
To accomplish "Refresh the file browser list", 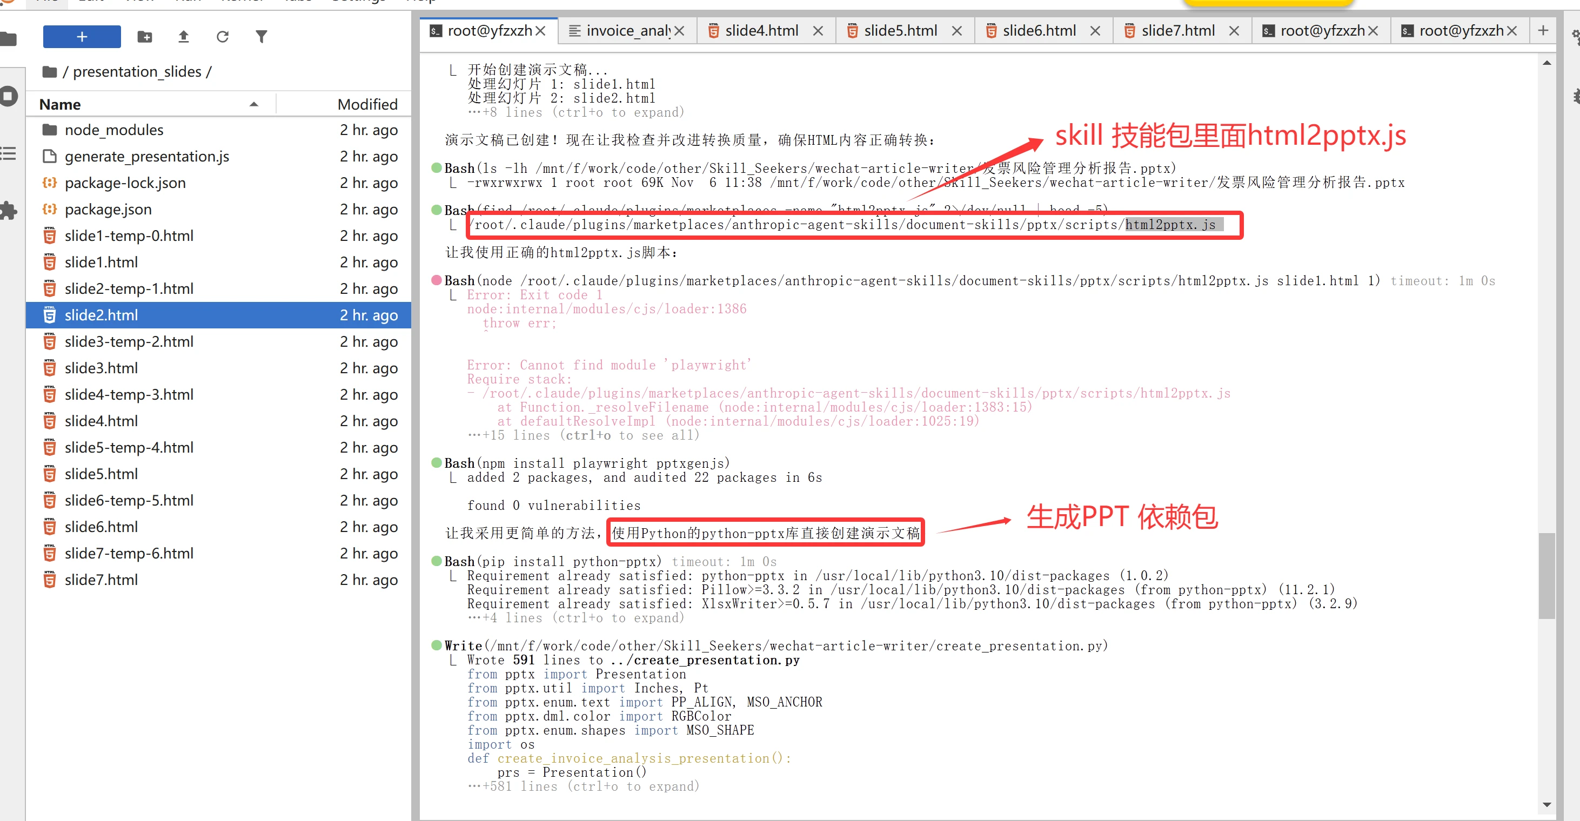I will [222, 37].
